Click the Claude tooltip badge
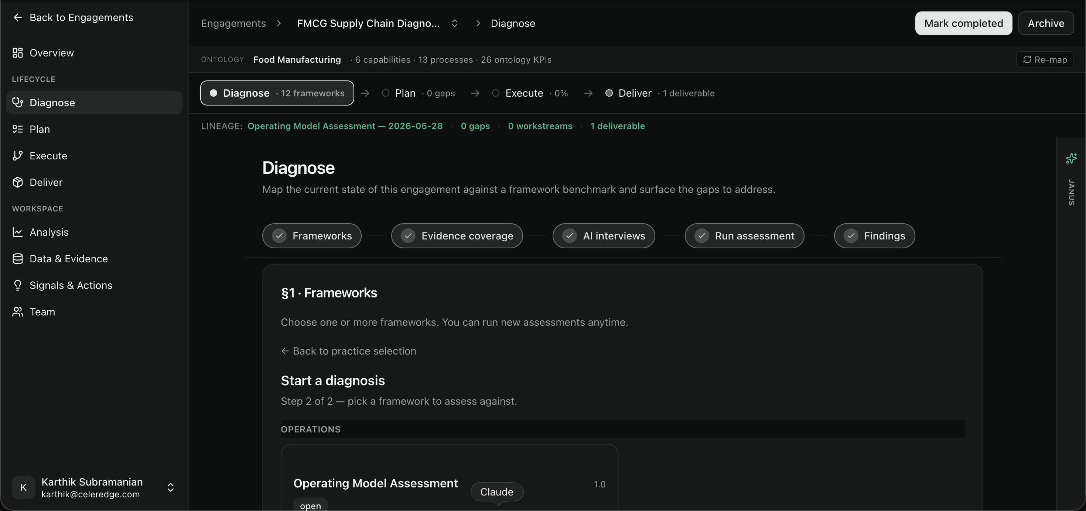Viewport: 1086px width, 511px height. (496, 492)
